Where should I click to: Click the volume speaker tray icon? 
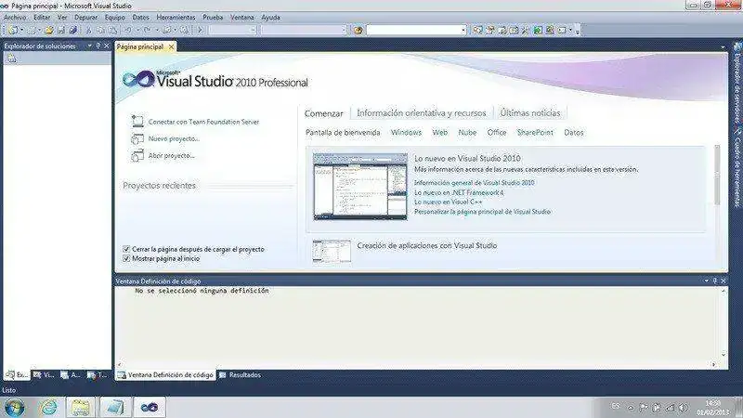(683, 407)
